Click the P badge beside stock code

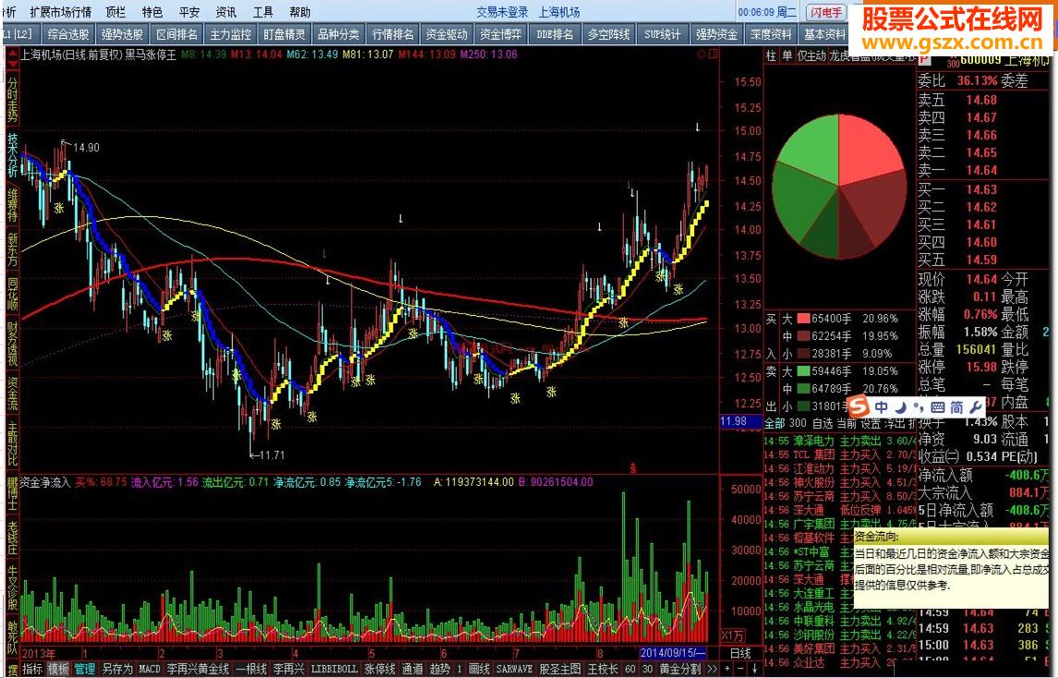(x=924, y=60)
